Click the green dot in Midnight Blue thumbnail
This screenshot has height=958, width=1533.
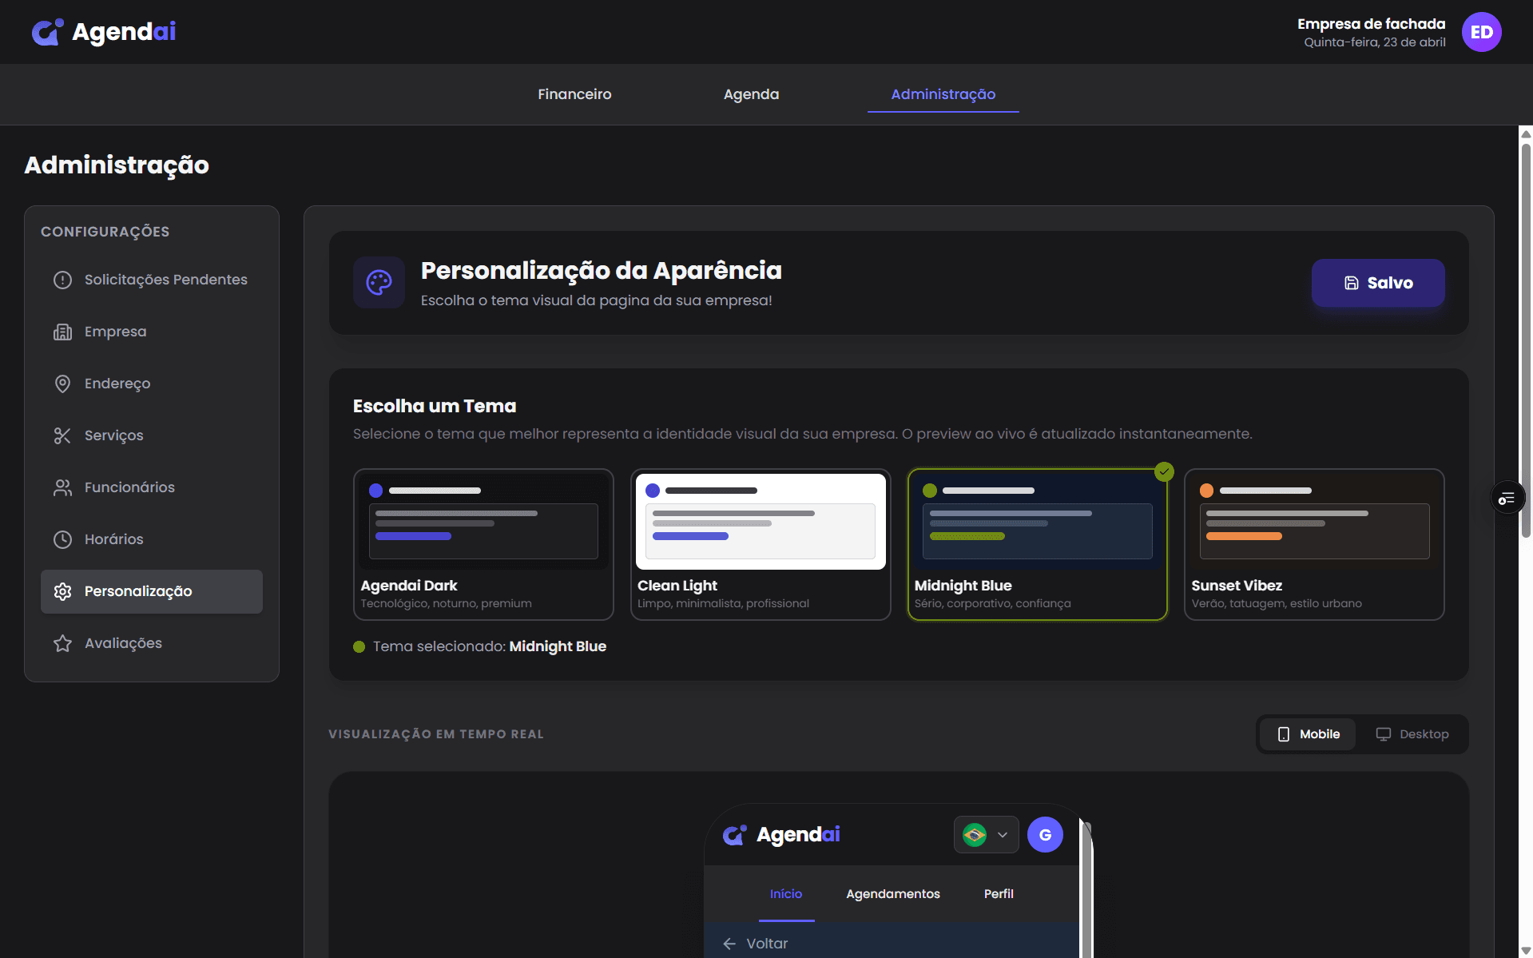(x=929, y=491)
